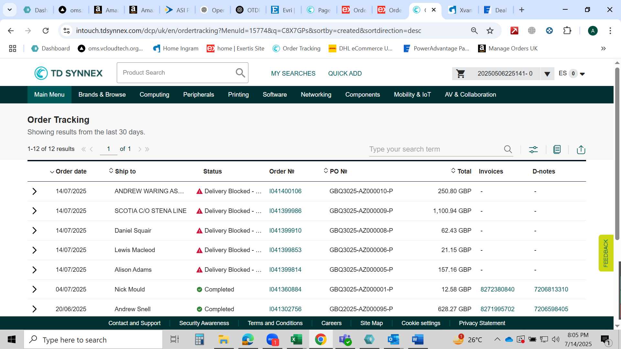Open the filter sliders icon
The width and height of the screenshot is (621, 349).
pos(533,149)
